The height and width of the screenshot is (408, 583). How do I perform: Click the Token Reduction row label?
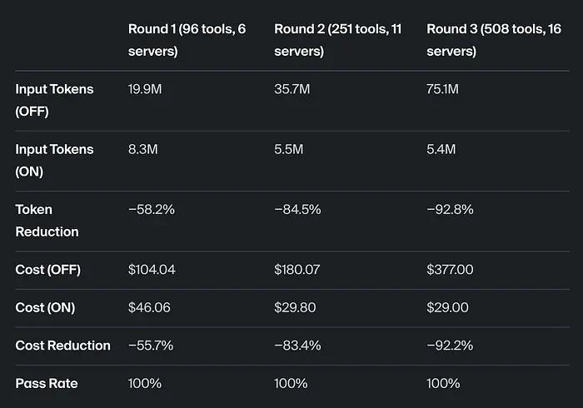coord(47,221)
